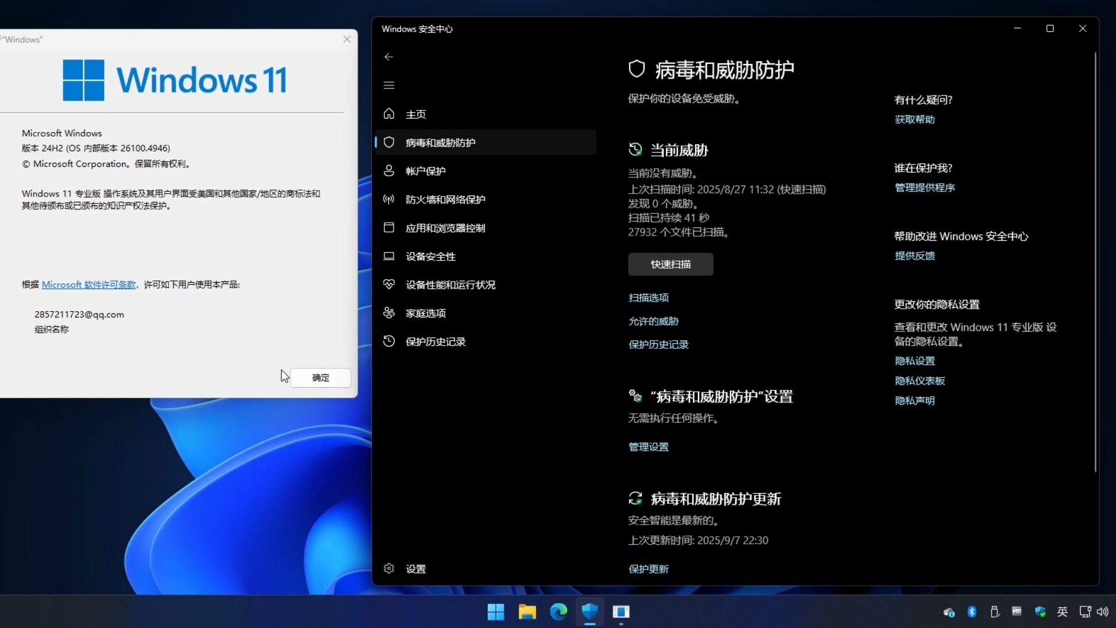Image resolution: width=1116 pixels, height=628 pixels.
Task: Click 提供反馈 link
Action: (915, 256)
